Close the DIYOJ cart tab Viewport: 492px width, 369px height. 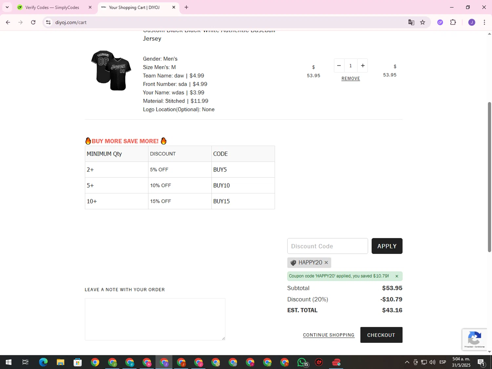pos(174,7)
